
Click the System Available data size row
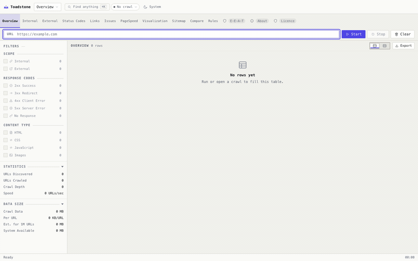click(x=33, y=231)
